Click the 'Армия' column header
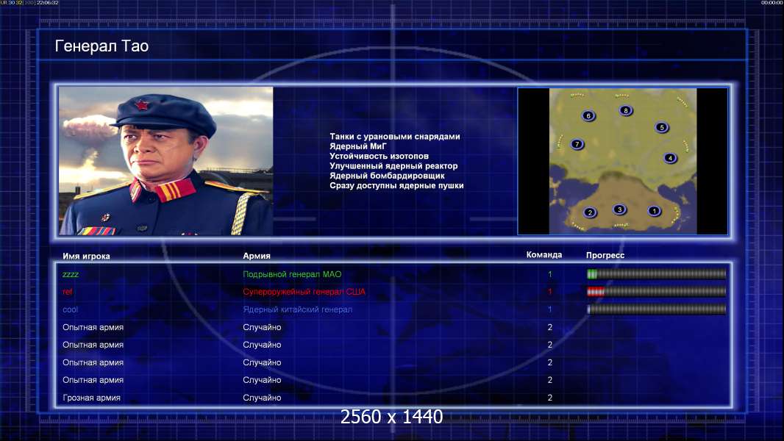Viewport: 784px width, 441px height. (257, 256)
